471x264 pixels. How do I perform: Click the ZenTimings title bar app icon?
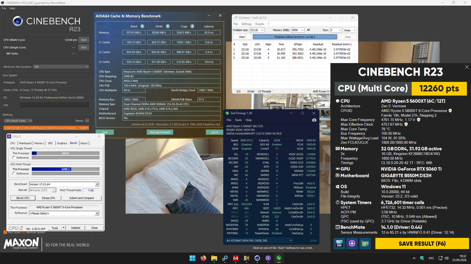click(227, 113)
